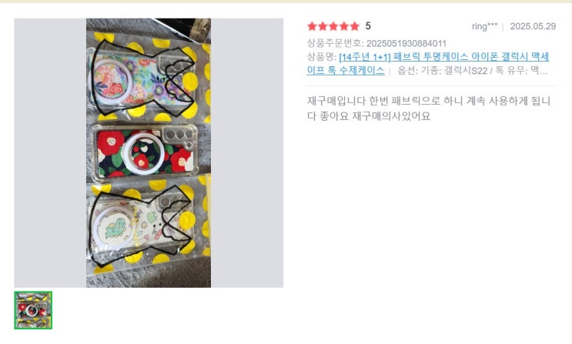Viewport: 572px width, 344px height.
Task: Click the green dinosaur phone case at bottom
Action: (139, 226)
